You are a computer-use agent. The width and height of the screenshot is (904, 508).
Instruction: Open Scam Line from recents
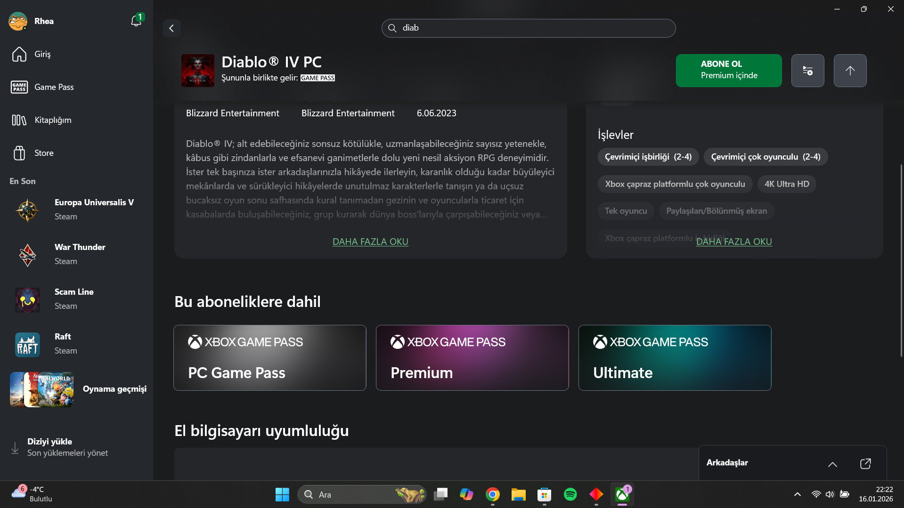tap(76, 299)
